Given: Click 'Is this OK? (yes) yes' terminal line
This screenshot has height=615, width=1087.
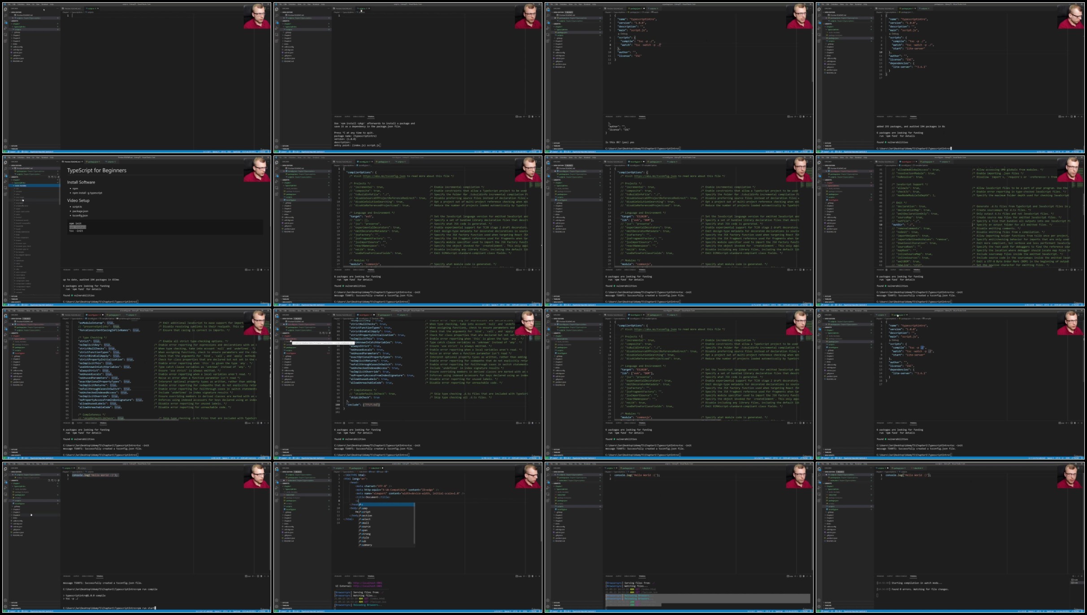Looking at the screenshot, I should coord(620,142).
